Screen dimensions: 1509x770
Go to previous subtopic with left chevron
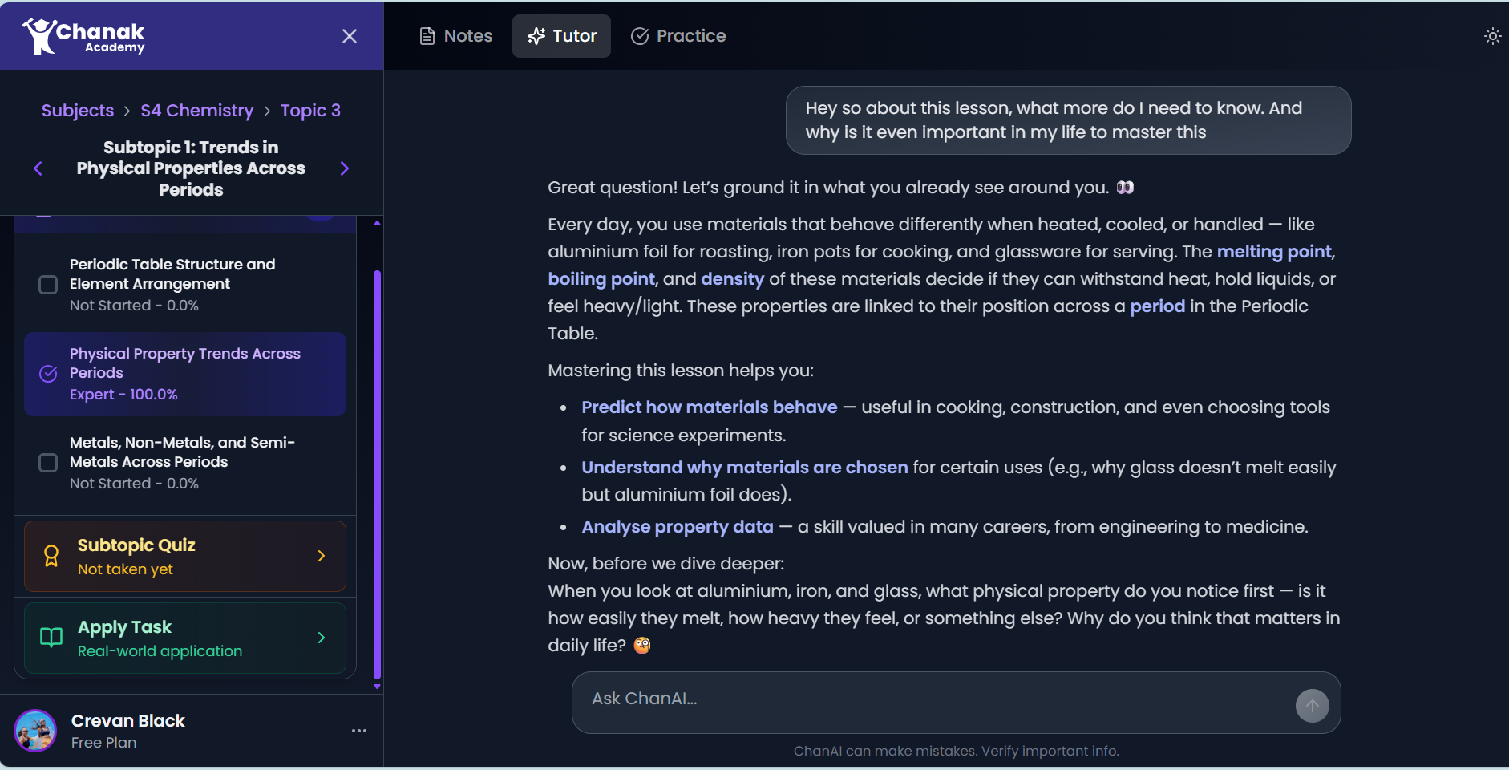[38, 168]
